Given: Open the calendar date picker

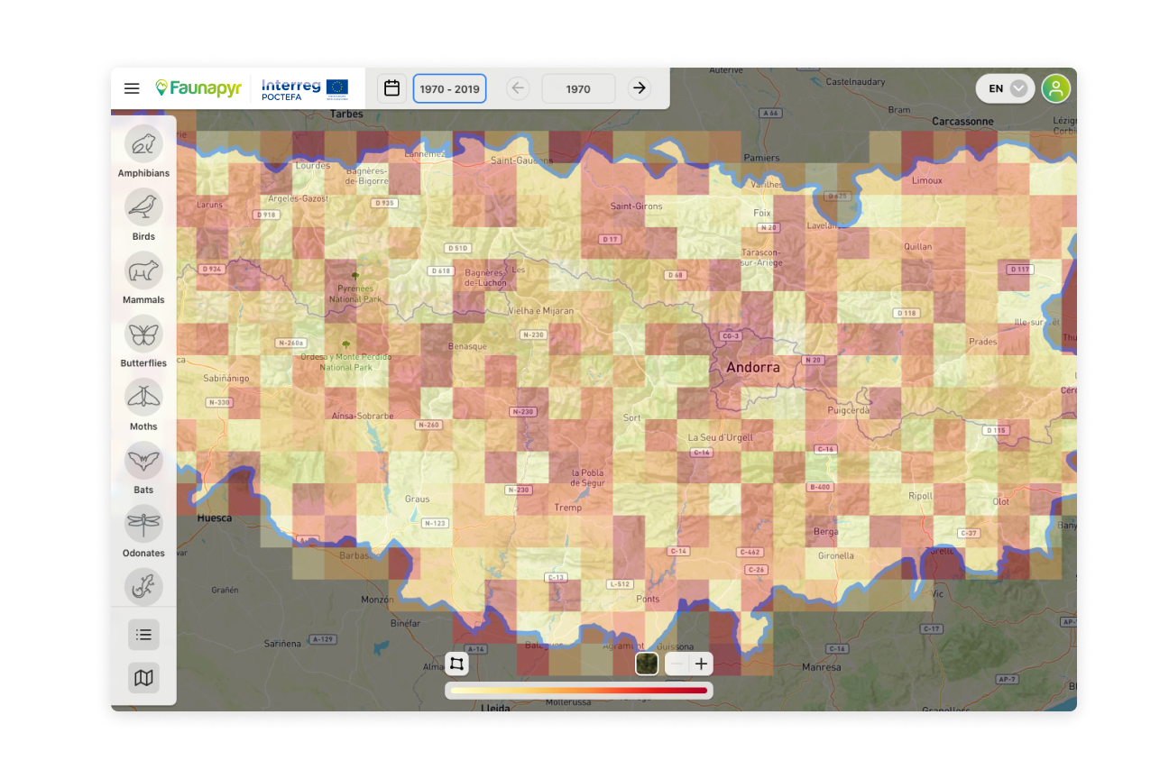Looking at the screenshot, I should (x=391, y=88).
